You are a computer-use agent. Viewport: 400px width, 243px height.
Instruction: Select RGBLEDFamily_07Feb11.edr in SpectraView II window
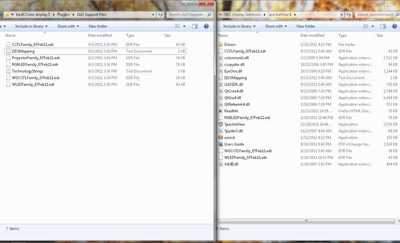point(247,118)
